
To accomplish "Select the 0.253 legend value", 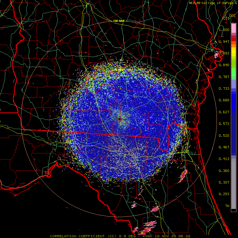I will pyautogui.click(x=224, y=194).
